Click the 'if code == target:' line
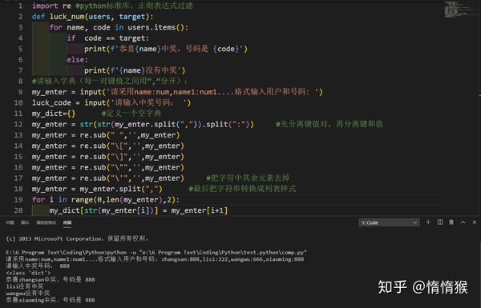Image resolution: width=481 pixels, height=308 pixels. click(108, 38)
